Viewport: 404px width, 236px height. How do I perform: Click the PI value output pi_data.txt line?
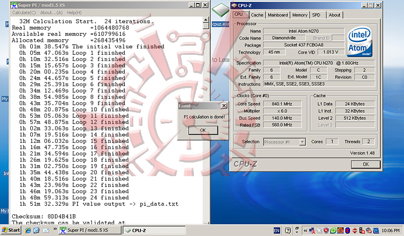coord(98,204)
